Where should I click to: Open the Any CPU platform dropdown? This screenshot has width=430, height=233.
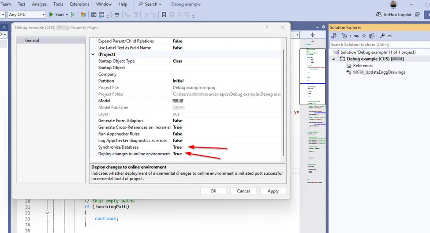[x=26, y=15]
